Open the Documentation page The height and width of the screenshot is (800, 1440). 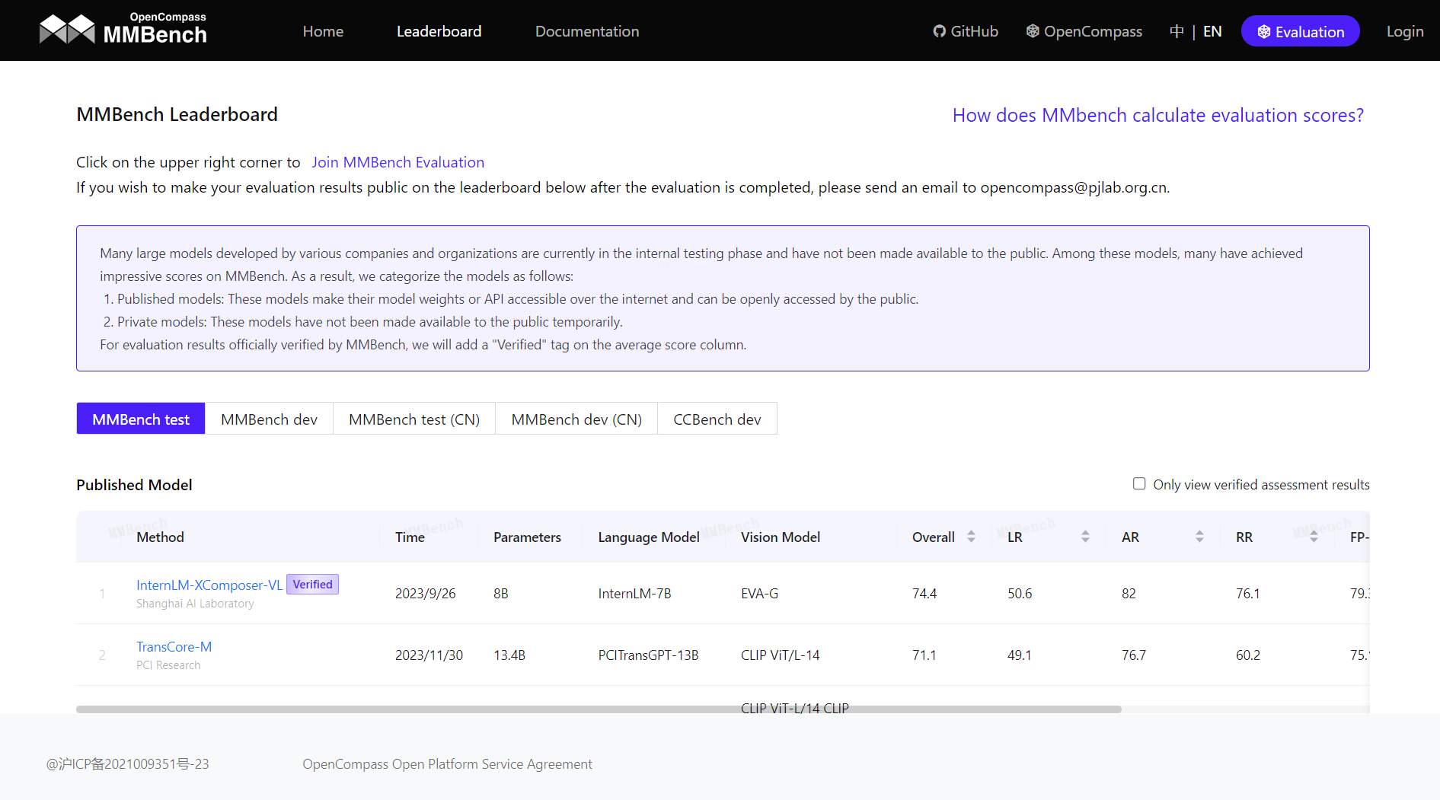point(587,31)
